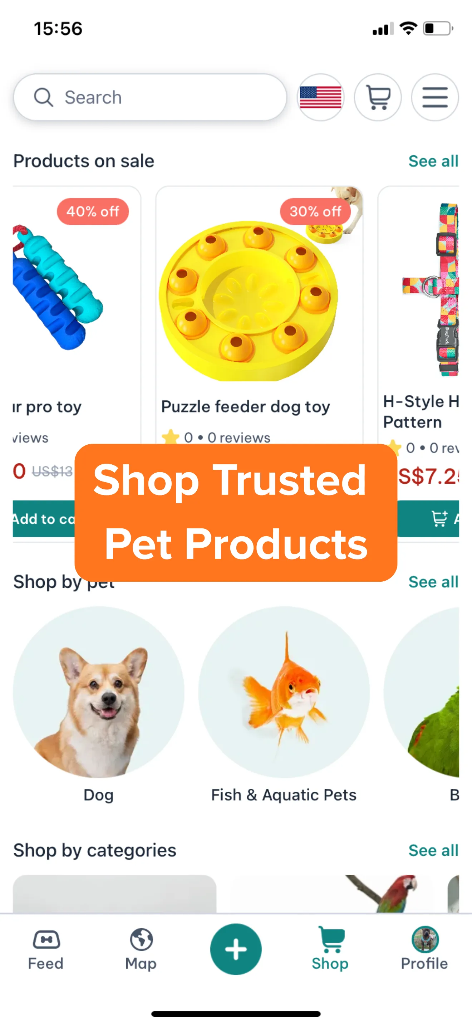See all products on sale
Screen dimensions: 472x1026
pos(433,161)
